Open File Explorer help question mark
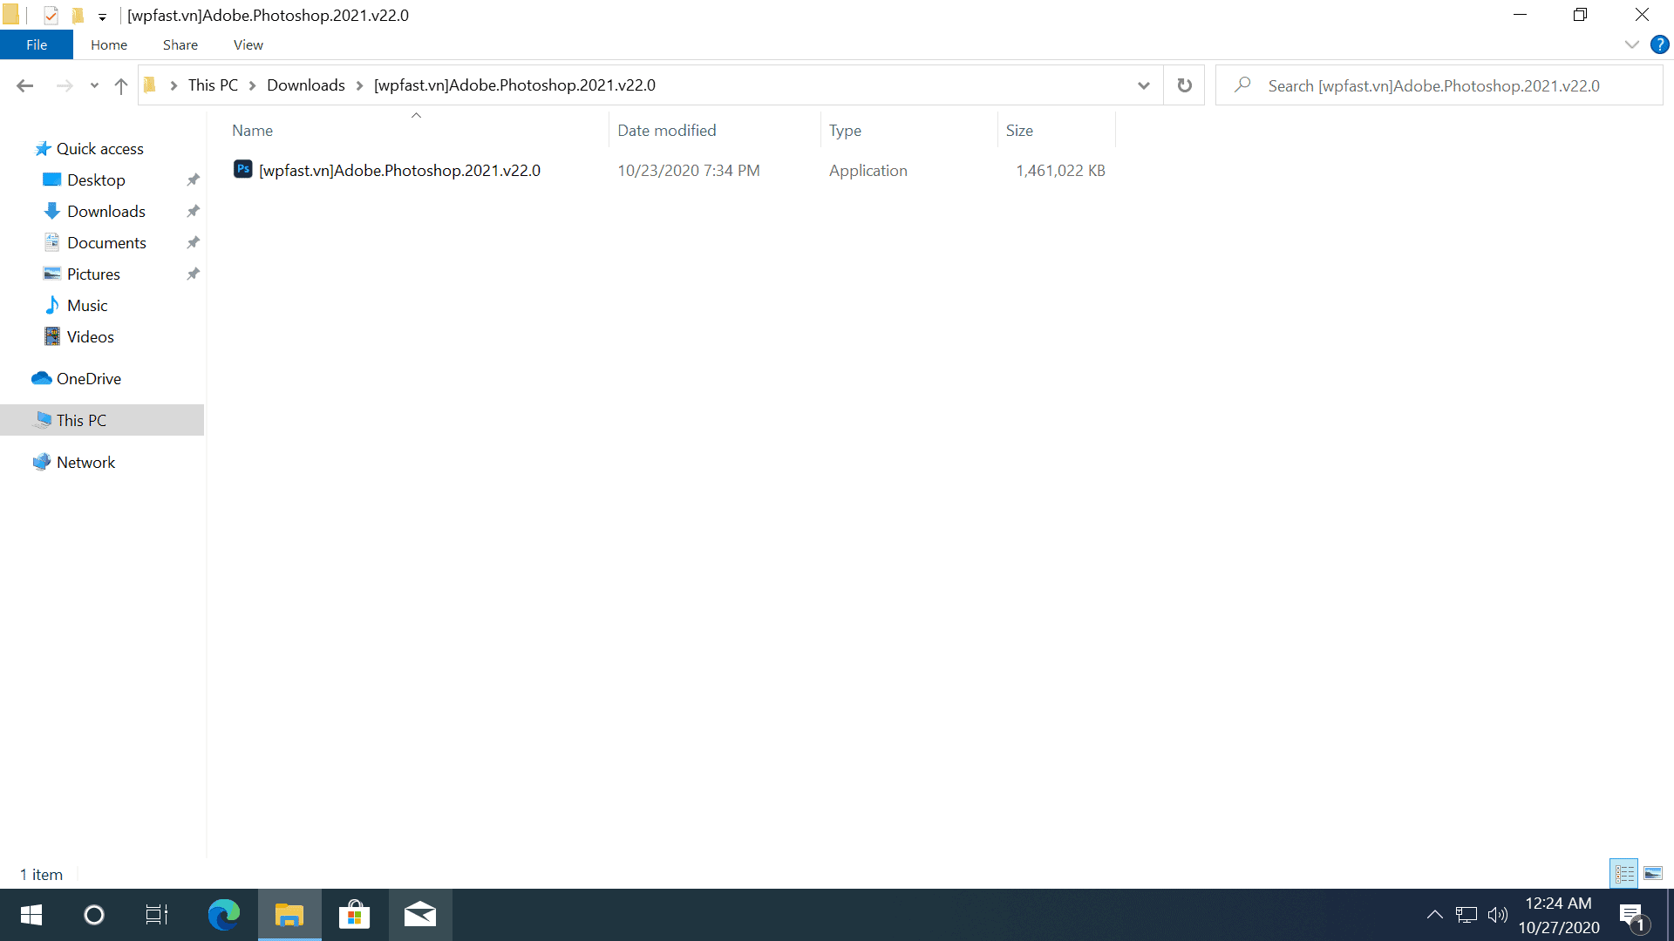This screenshot has height=941, width=1674. tap(1659, 44)
